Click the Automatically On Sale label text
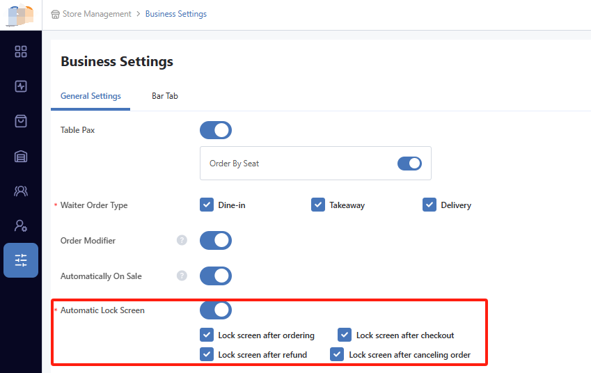 tap(101, 276)
